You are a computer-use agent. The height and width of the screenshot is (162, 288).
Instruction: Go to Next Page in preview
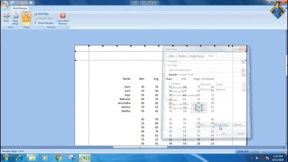click(x=41, y=14)
